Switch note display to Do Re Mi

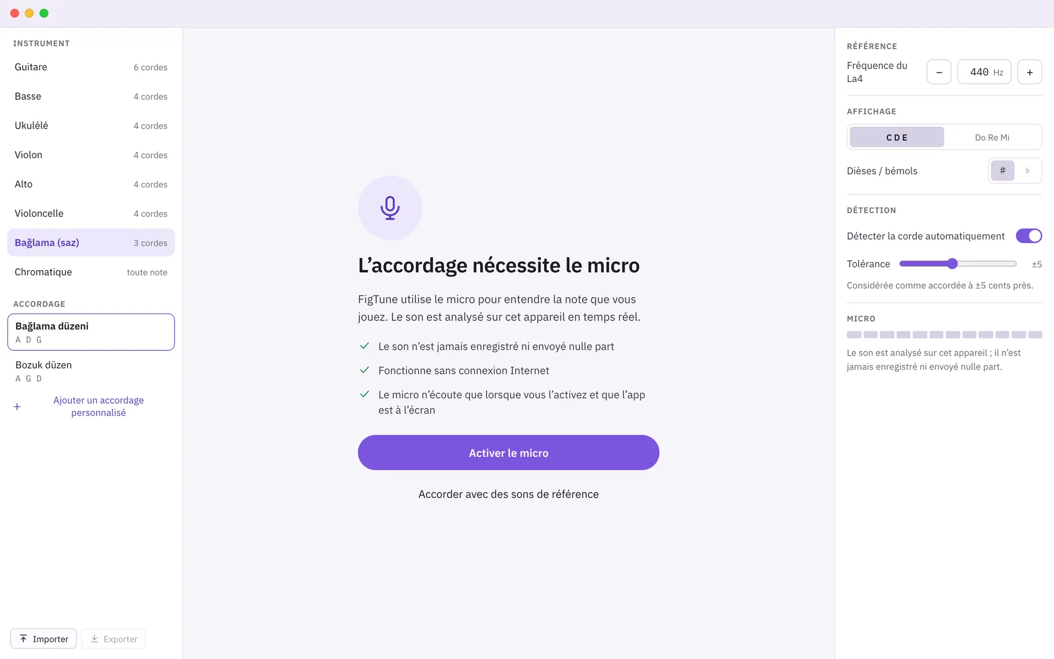[x=992, y=137]
